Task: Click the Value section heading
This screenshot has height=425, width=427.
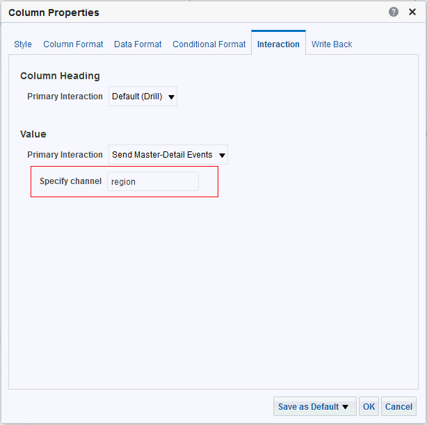Action: pos(33,134)
